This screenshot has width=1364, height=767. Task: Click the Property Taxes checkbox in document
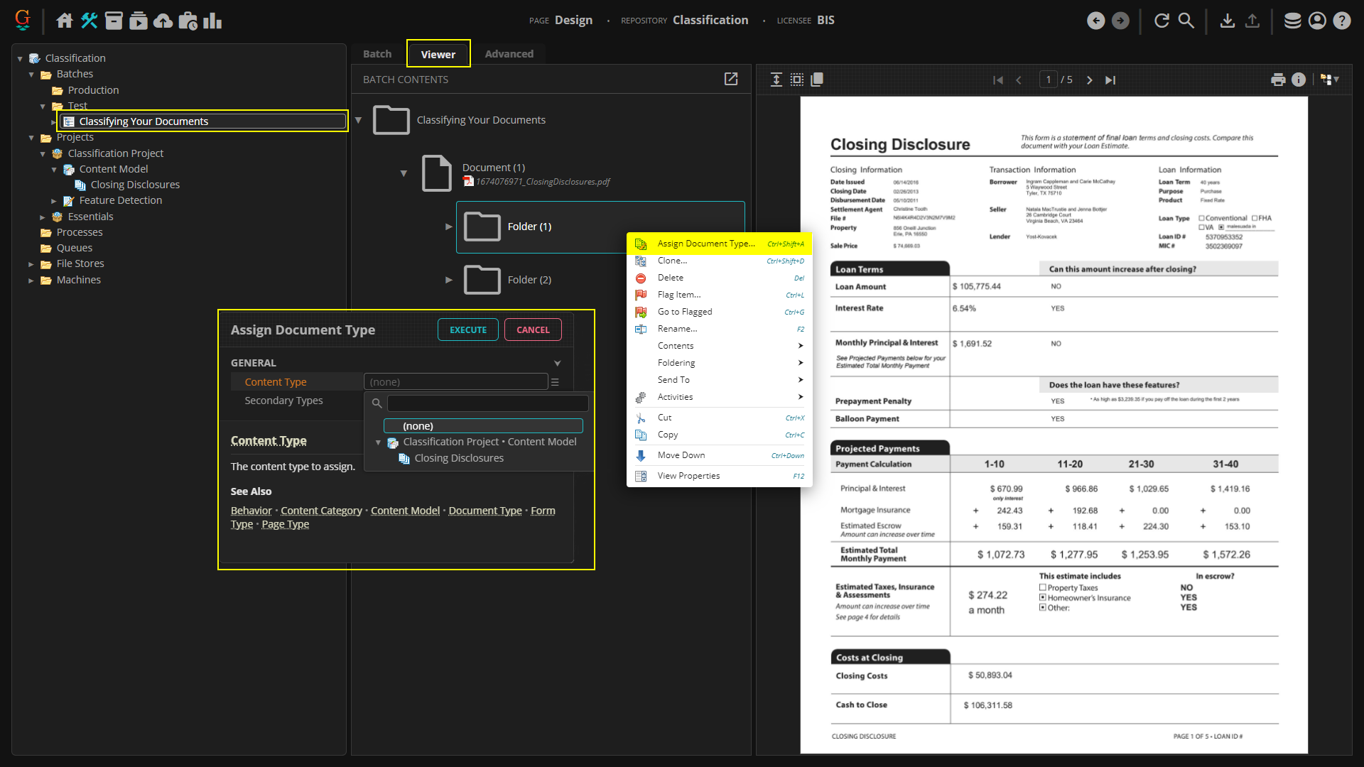pos(1043,588)
